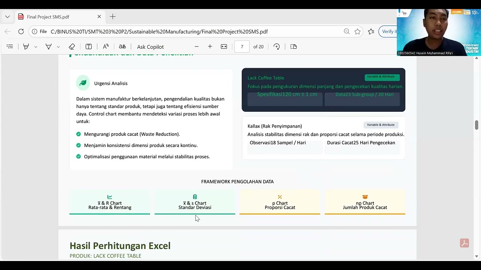481x270 pixels.
Task: Open the favorites list
Action: [x=371, y=31]
